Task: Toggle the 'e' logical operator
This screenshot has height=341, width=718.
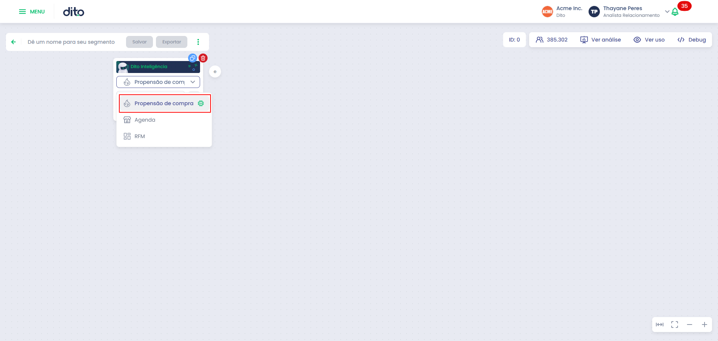Action: tap(215, 71)
